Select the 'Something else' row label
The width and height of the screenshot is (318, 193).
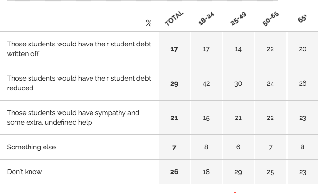click(x=31, y=147)
